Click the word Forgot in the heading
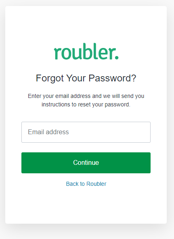This screenshot has width=174, height=239. tap(50, 78)
